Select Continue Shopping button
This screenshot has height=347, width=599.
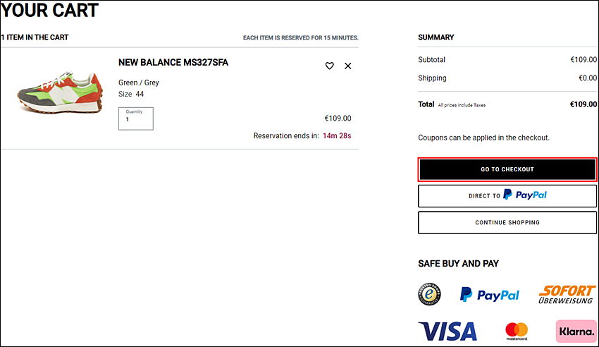coord(507,222)
